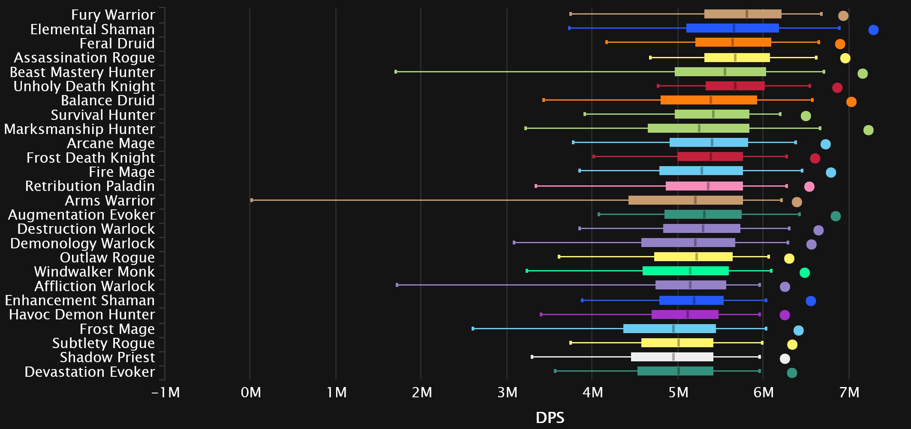Select the Fury Warrior tan box
This screenshot has width=911, height=429.
click(743, 14)
